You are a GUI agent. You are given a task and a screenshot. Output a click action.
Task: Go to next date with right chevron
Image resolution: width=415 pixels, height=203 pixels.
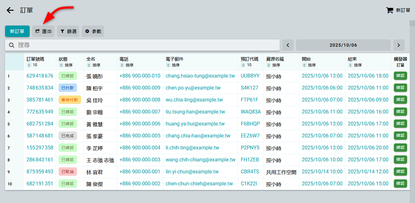[399, 45]
